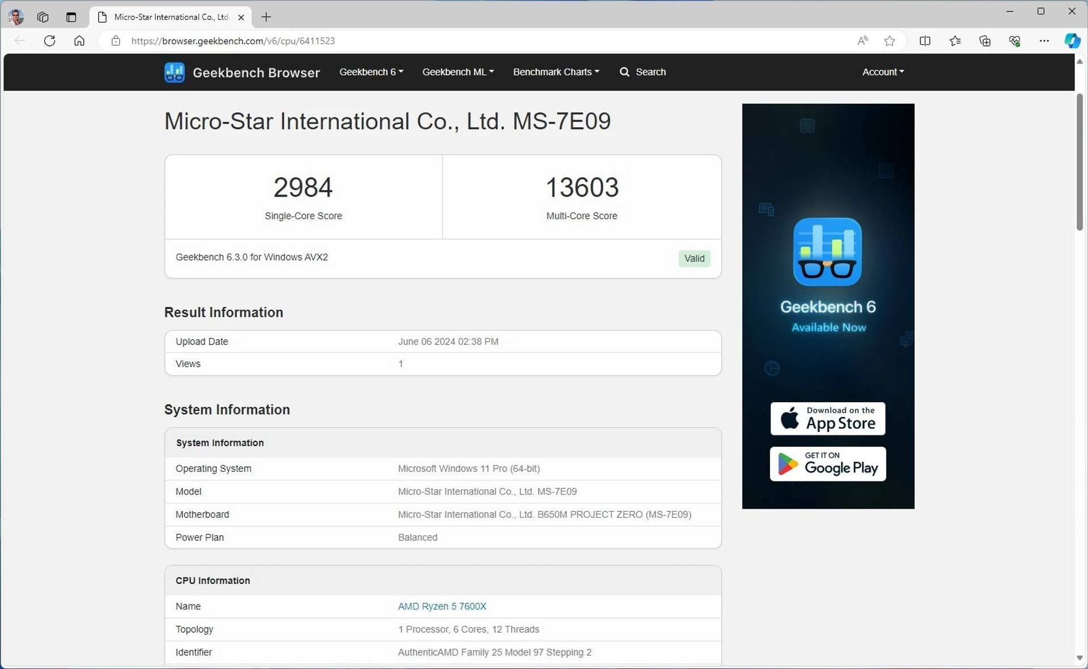Screen dimensions: 1088x669
Task: View site information lock icon
Action: click(116, 41)
